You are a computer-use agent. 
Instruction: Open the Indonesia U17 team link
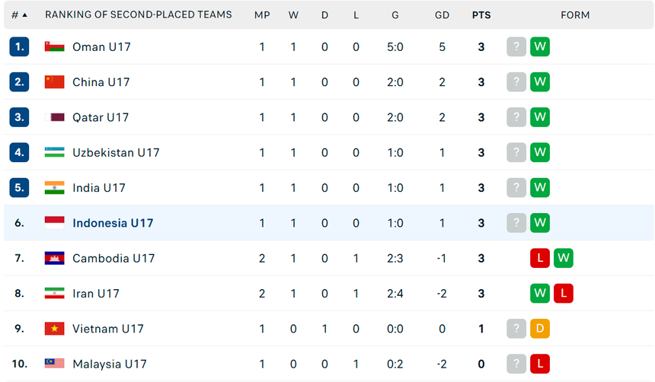(113, 223)
